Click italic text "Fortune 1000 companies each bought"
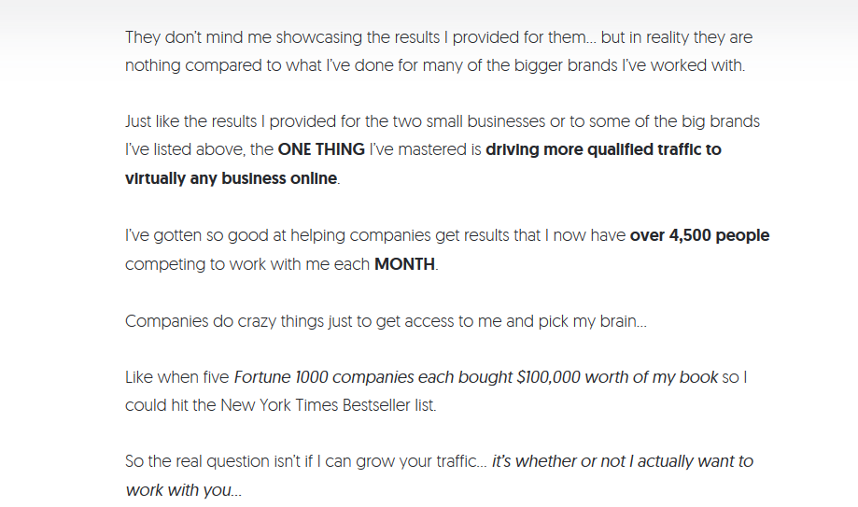Screen dimensions: 858x507 click(x=373, y=377)
